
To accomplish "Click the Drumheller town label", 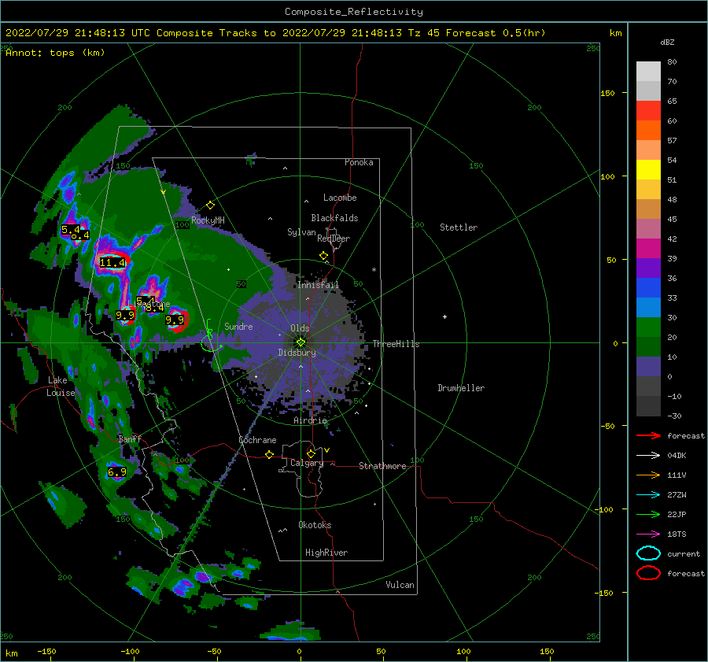I will (x=461, y=388).
